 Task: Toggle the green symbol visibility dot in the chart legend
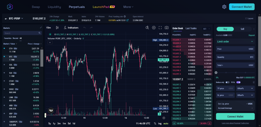[50, 34]
